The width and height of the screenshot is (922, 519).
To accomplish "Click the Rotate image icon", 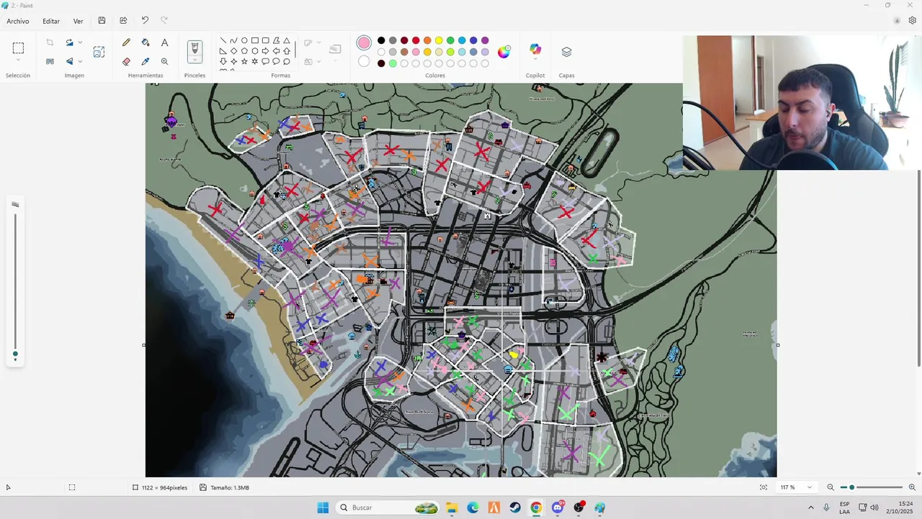I will point(69,43).
